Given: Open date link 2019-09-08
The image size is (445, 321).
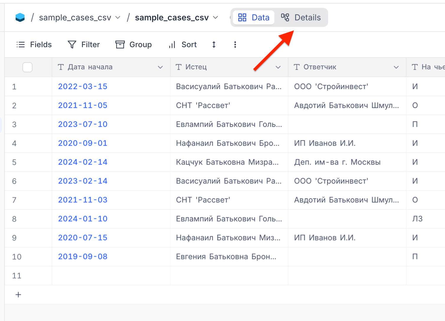Looking at the screenshot, I should pos(83,256).
